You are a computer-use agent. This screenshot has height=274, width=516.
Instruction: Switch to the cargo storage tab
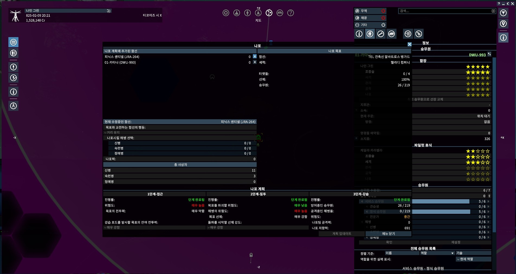click(392, 34)
